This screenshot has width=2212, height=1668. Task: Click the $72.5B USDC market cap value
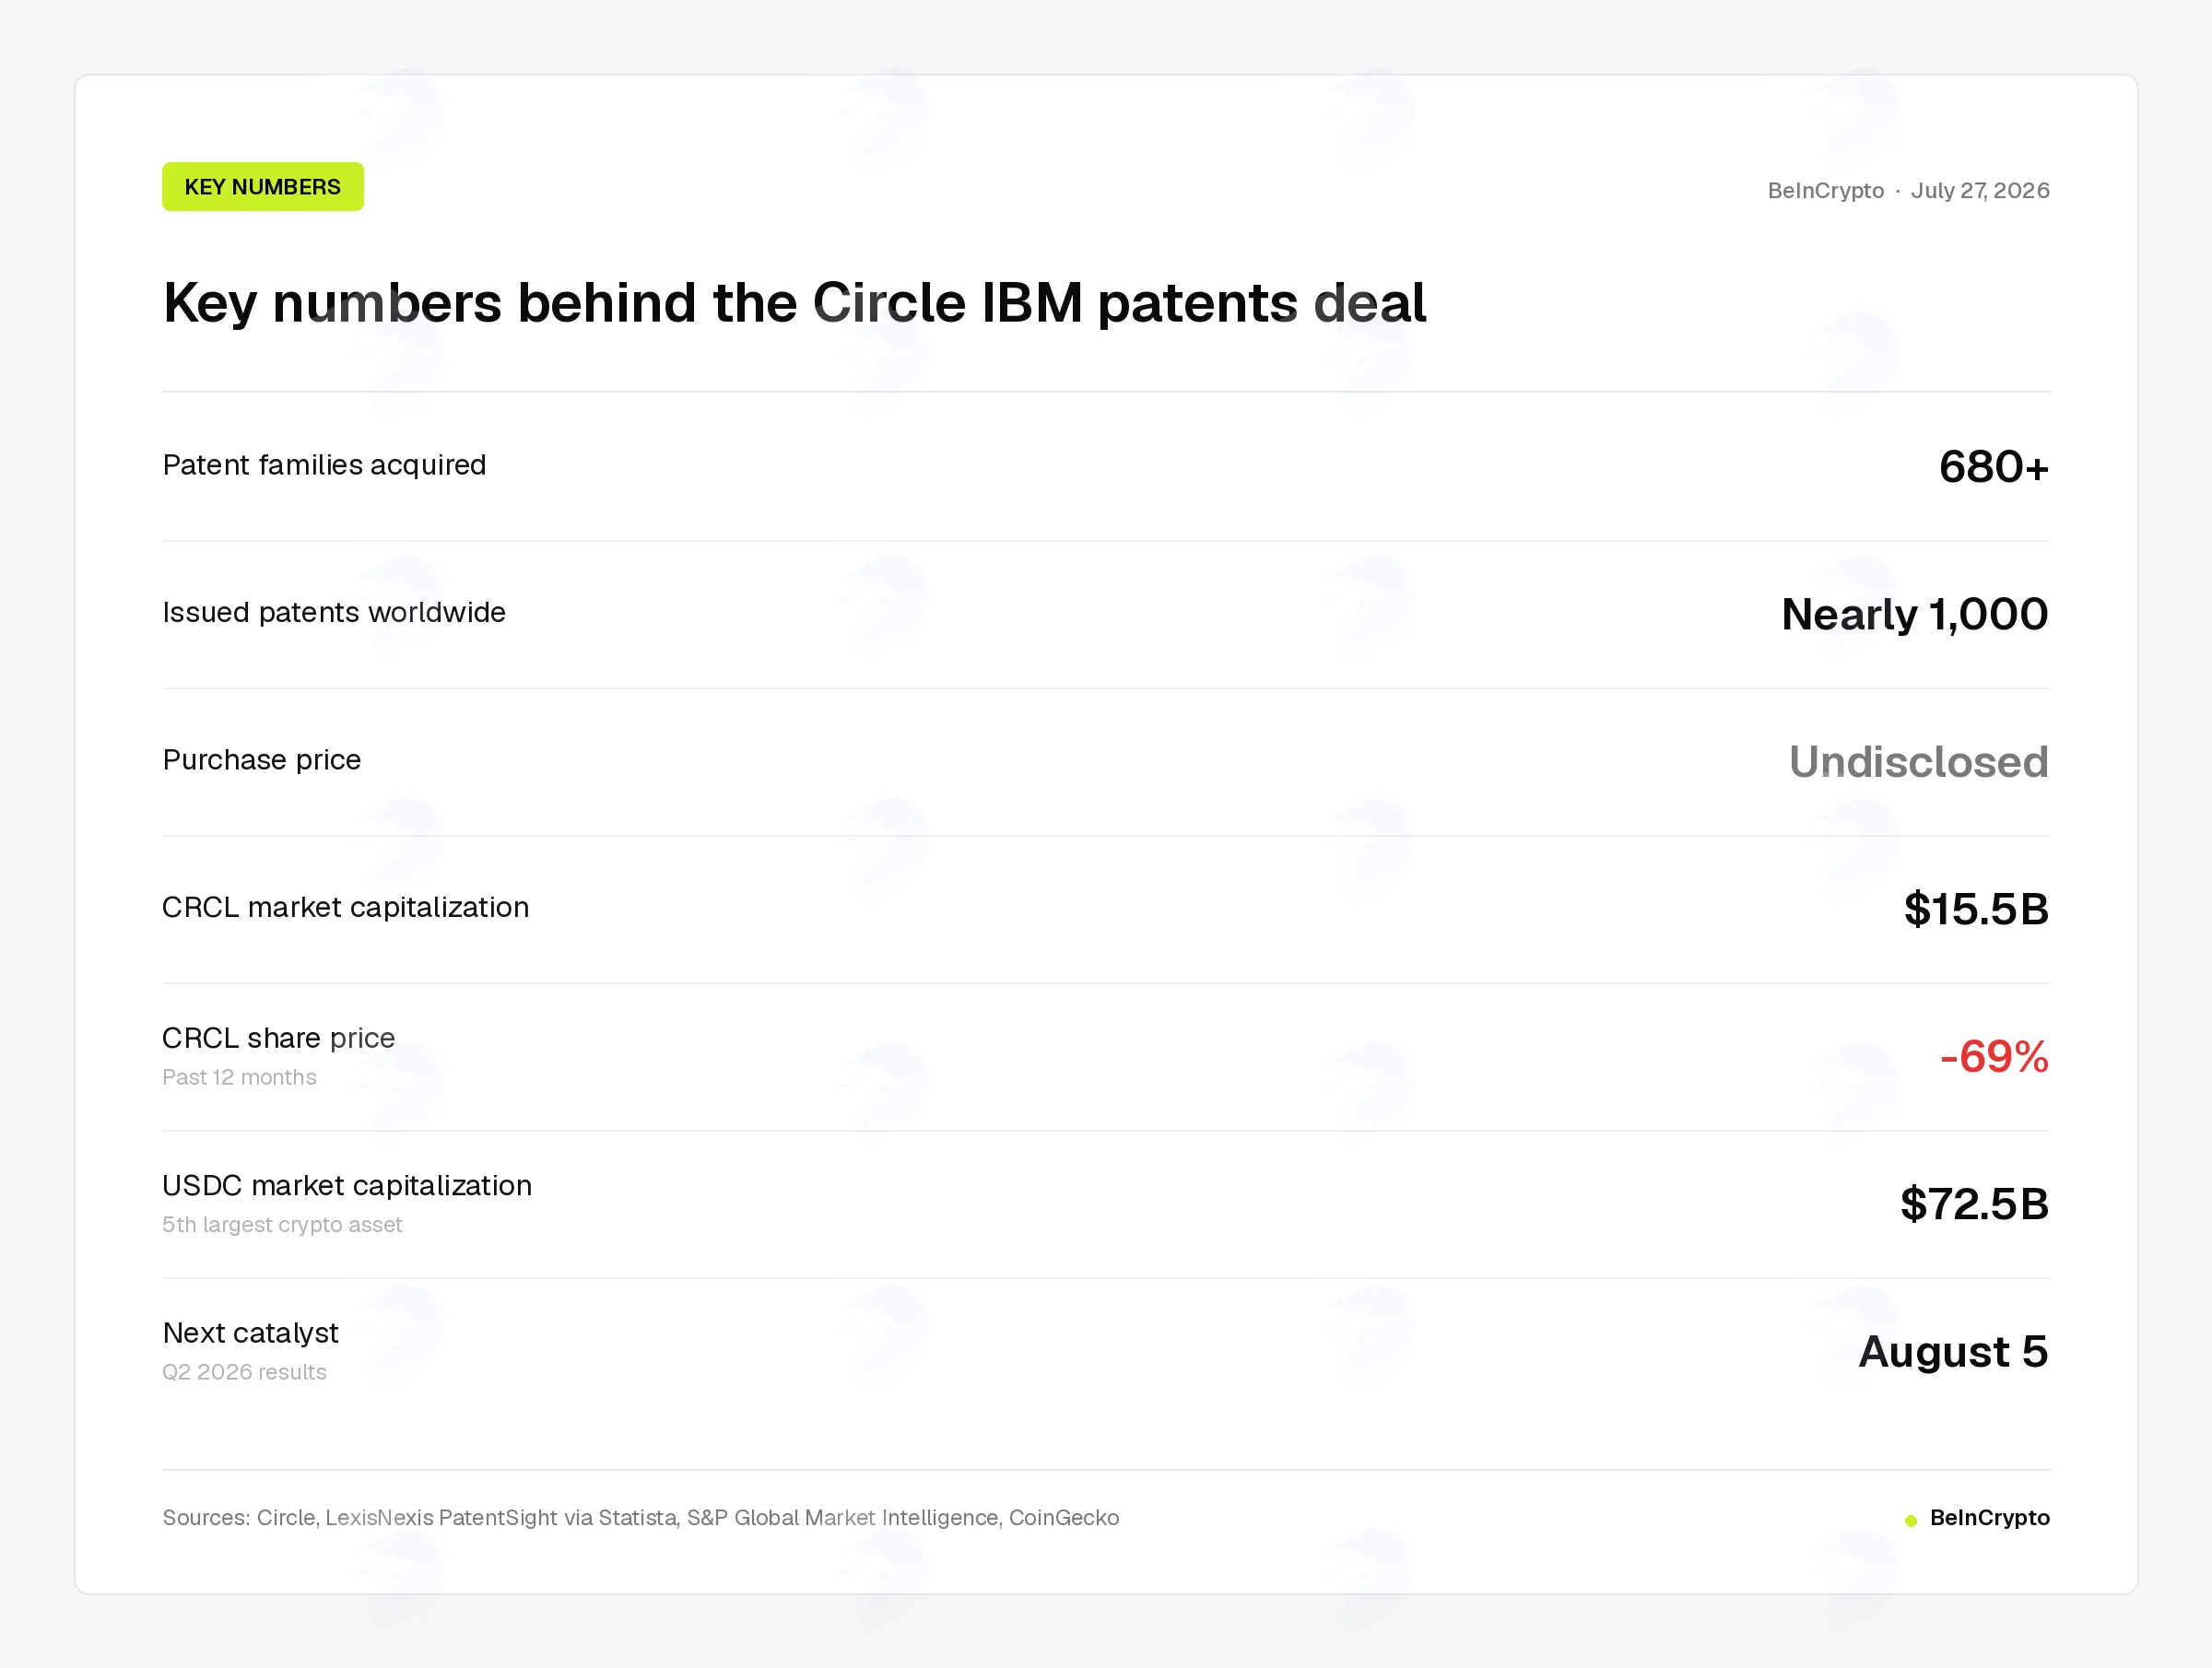(x=1974, y=1204)
